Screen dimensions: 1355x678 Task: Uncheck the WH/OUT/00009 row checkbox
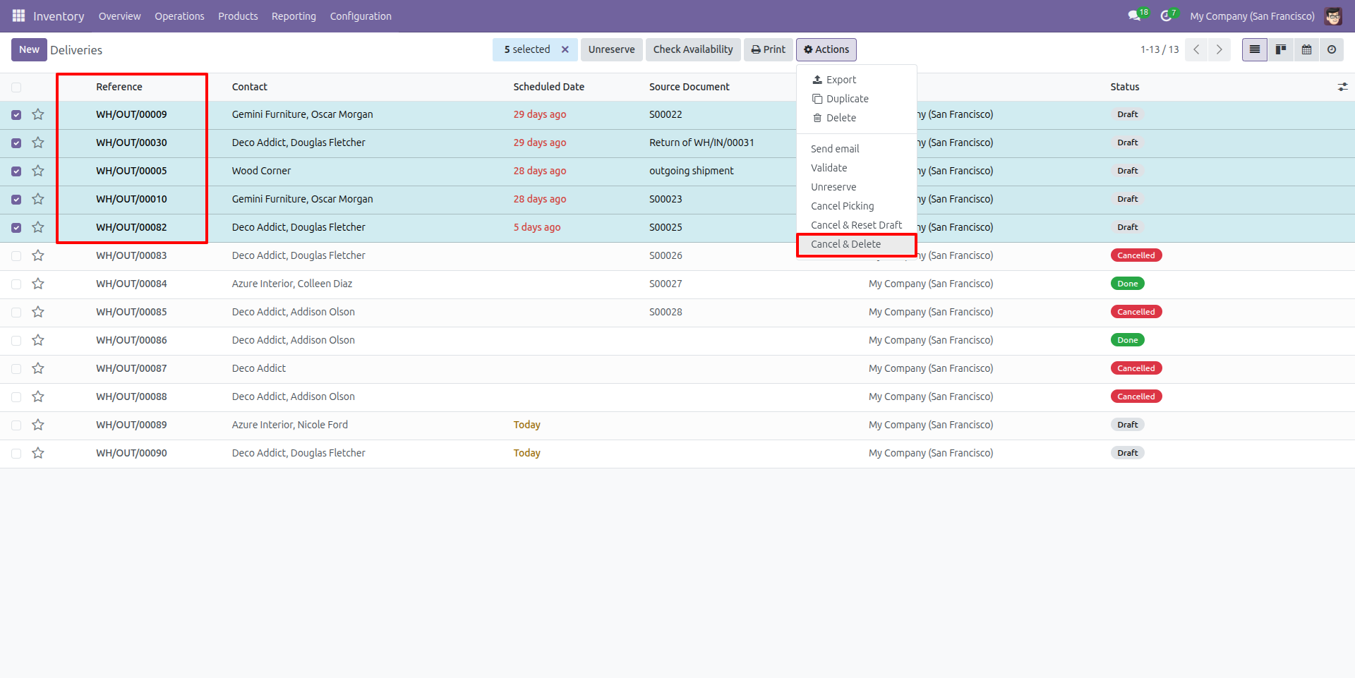16,115
